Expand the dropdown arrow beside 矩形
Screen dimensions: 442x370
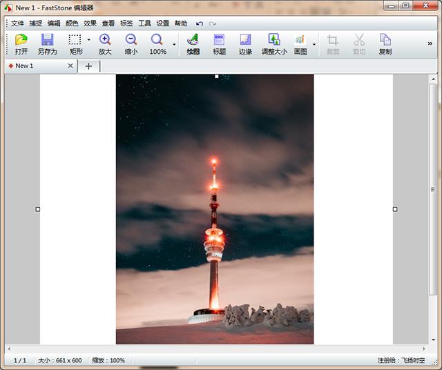(89, 41)
